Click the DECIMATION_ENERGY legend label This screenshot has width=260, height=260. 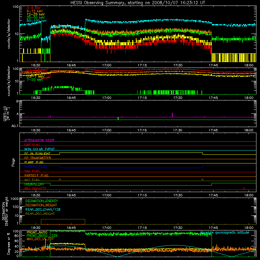42,201
